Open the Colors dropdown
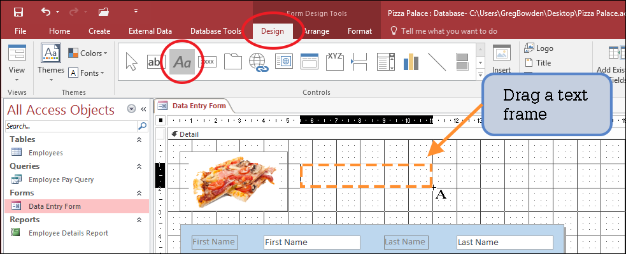626x254 pixels. click(x=88, y=53)
